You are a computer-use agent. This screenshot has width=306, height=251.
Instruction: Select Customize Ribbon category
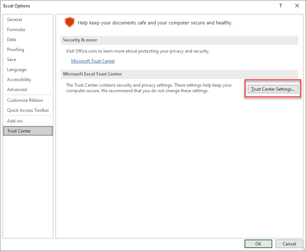pyautogui.click(x=28, y=100)
